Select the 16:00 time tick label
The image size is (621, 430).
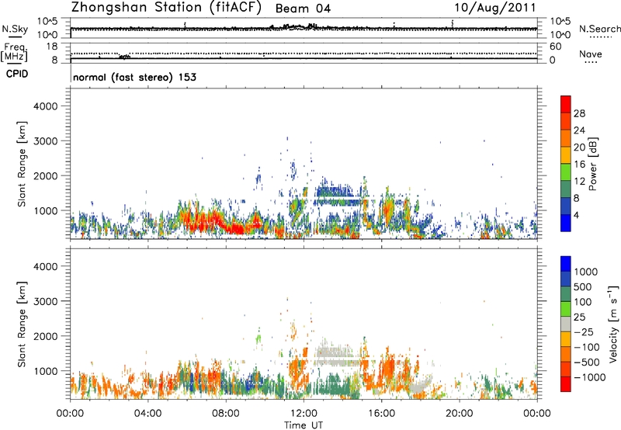pyautogui.click(x=381, y=414)
